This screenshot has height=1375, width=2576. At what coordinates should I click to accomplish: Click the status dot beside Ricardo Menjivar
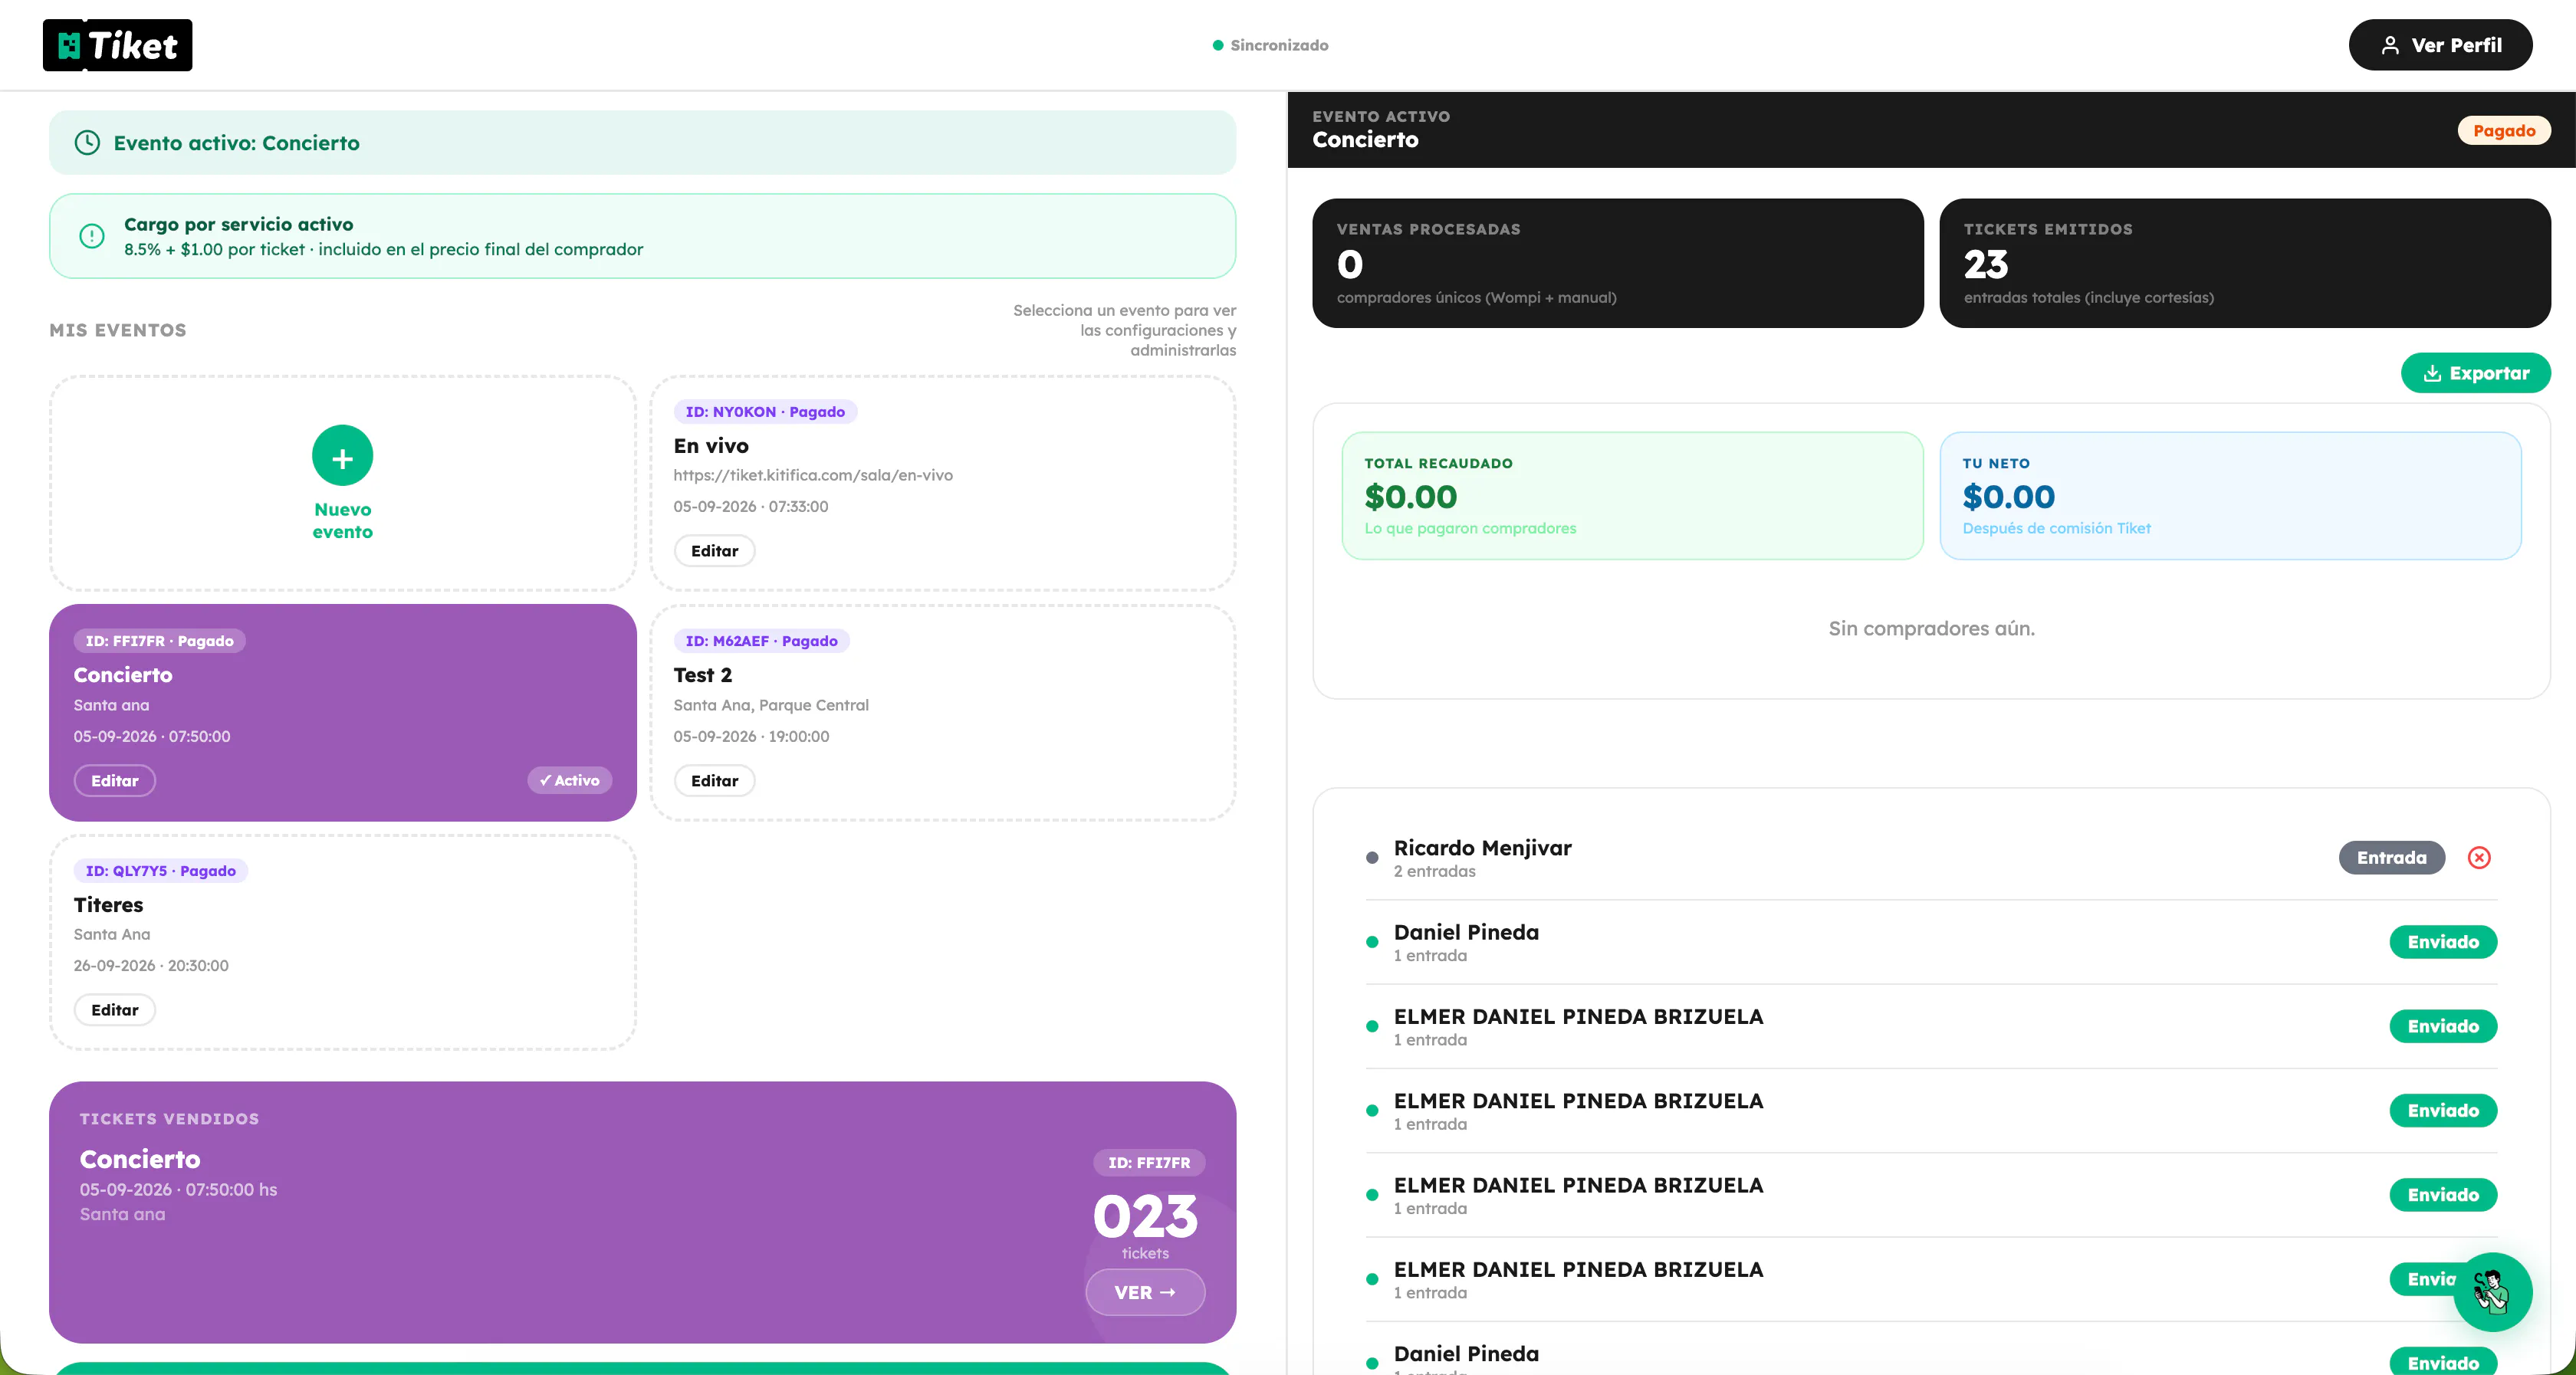click(1372, 858)
